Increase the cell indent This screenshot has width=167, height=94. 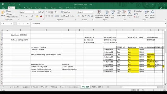(58, 16)
